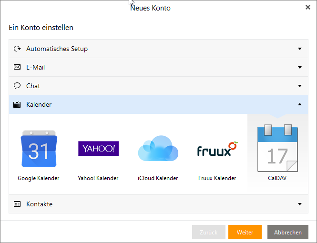Expand the Kontakte section arrow
This screenshot has width=317, height=243.
[x=300, y=204]
